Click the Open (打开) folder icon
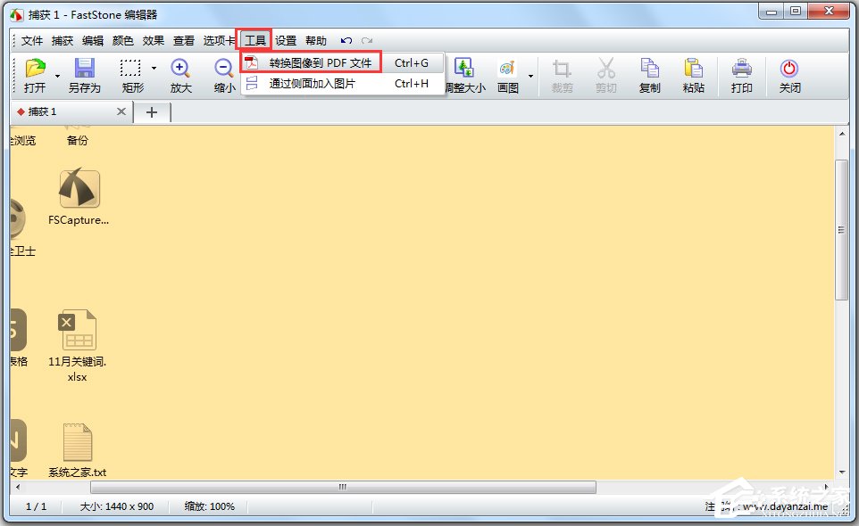This screenshot has width=859, height=526. click(x=35, y=69)
